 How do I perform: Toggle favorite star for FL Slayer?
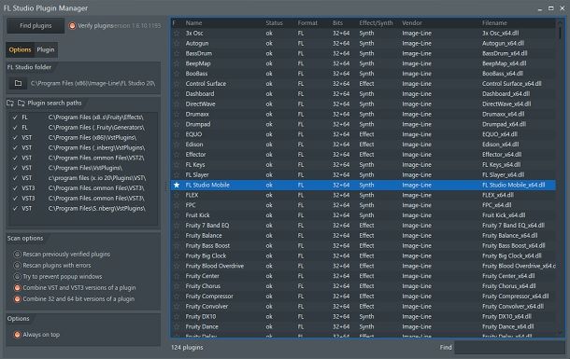(x=177, y=174)
